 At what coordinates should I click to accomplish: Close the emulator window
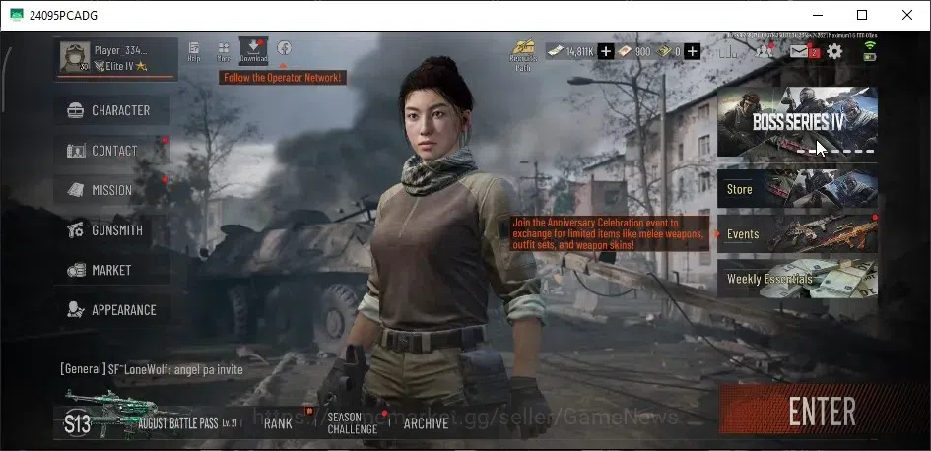[907, 15]
